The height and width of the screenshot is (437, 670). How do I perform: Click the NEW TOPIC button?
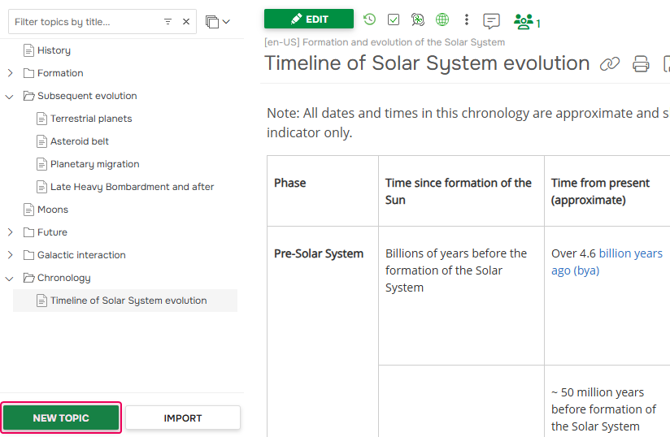pyautogui.click(x=61, y=418)
